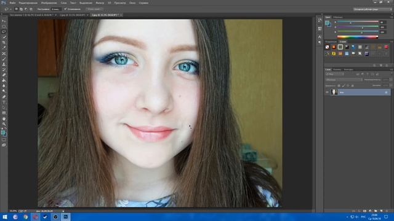Click Subtract from selection option icon

(x=26, y=9)
